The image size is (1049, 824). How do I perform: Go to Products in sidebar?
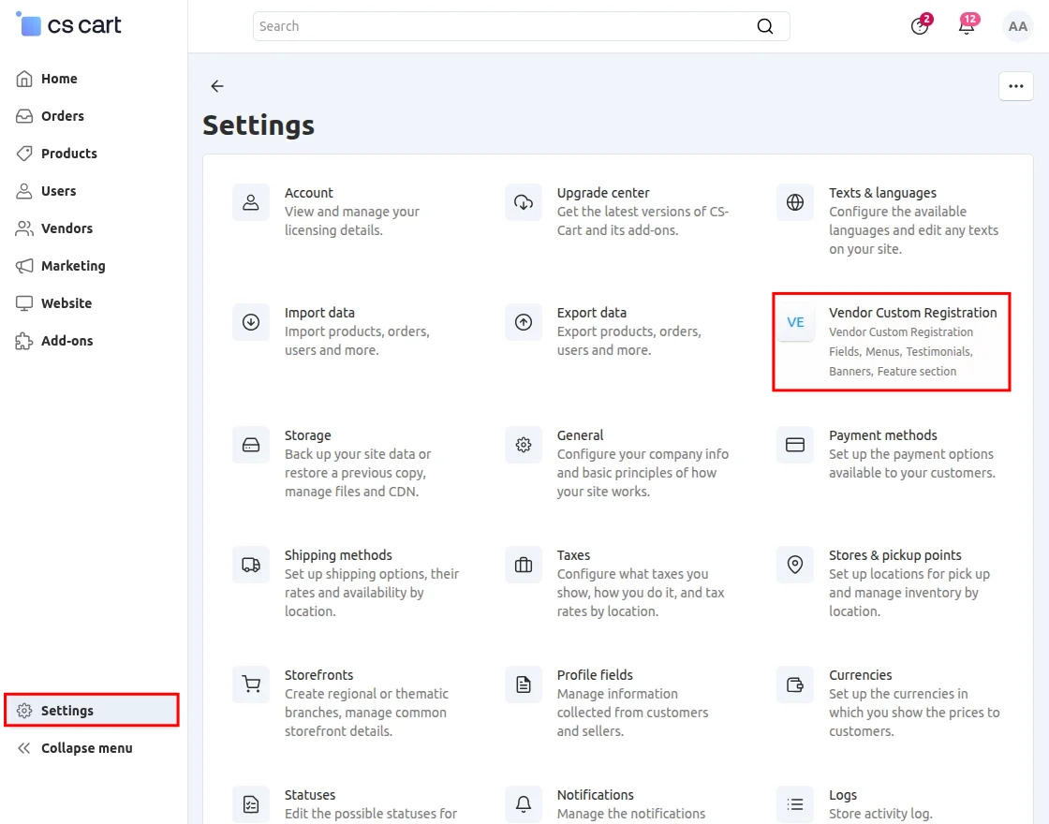[69, 154]
